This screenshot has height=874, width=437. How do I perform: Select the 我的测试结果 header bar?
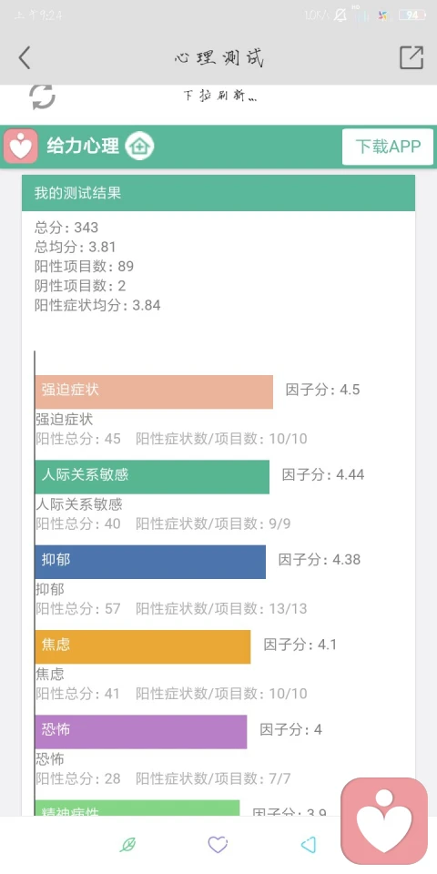pyautogui.click(x=218, y=193)
